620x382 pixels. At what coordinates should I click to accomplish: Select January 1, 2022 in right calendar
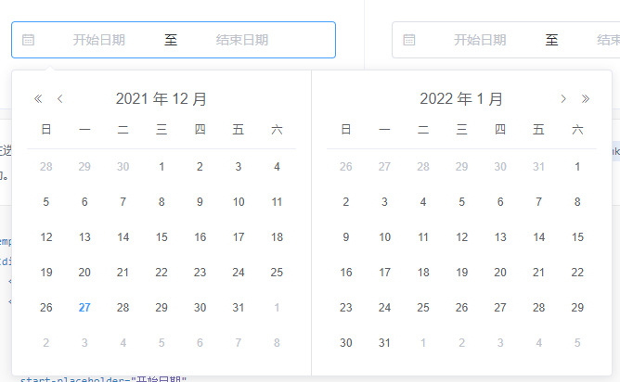pyautogui.click(x=577, y=167)
